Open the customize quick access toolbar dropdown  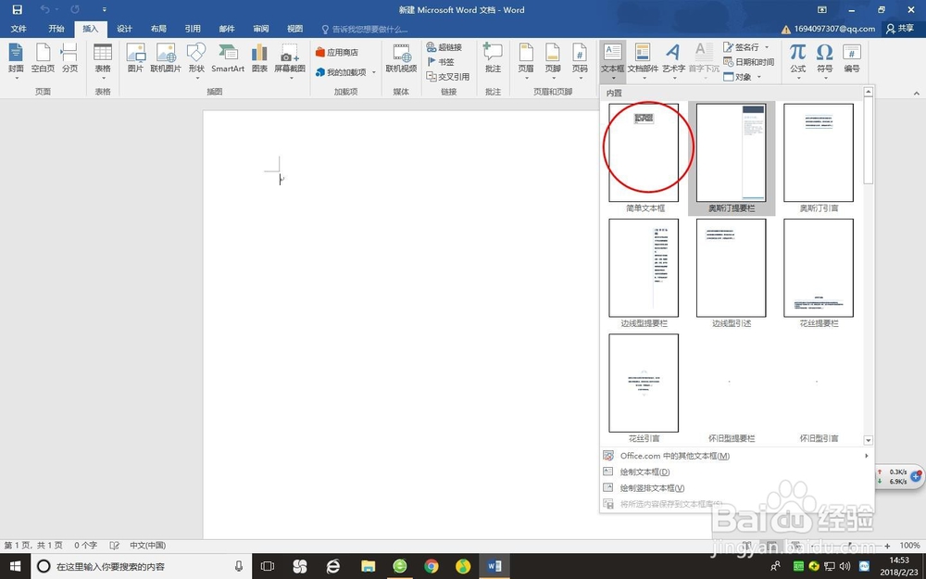pos(104,9)
